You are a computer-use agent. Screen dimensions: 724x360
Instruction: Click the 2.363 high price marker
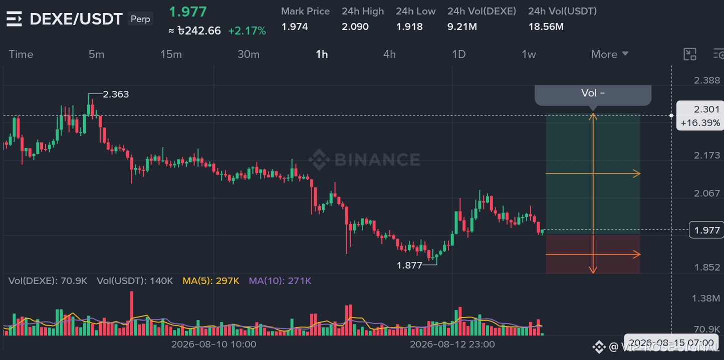116,94
